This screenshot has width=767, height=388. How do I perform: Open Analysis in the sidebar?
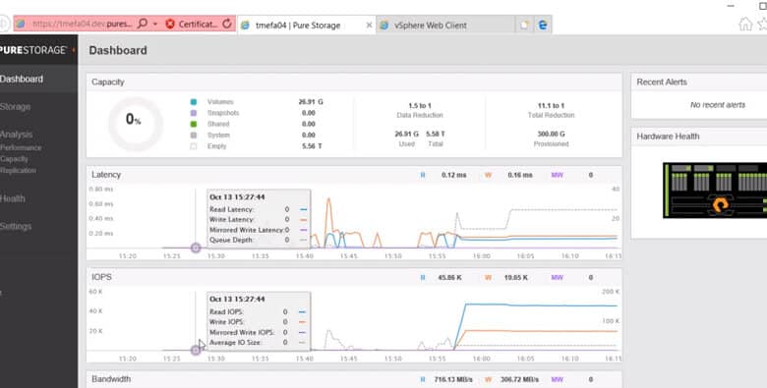point(16,134)
